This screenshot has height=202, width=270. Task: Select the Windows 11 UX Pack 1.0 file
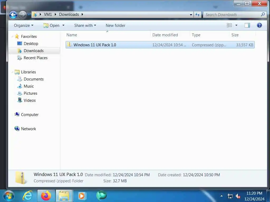click(x=160, y=45)
